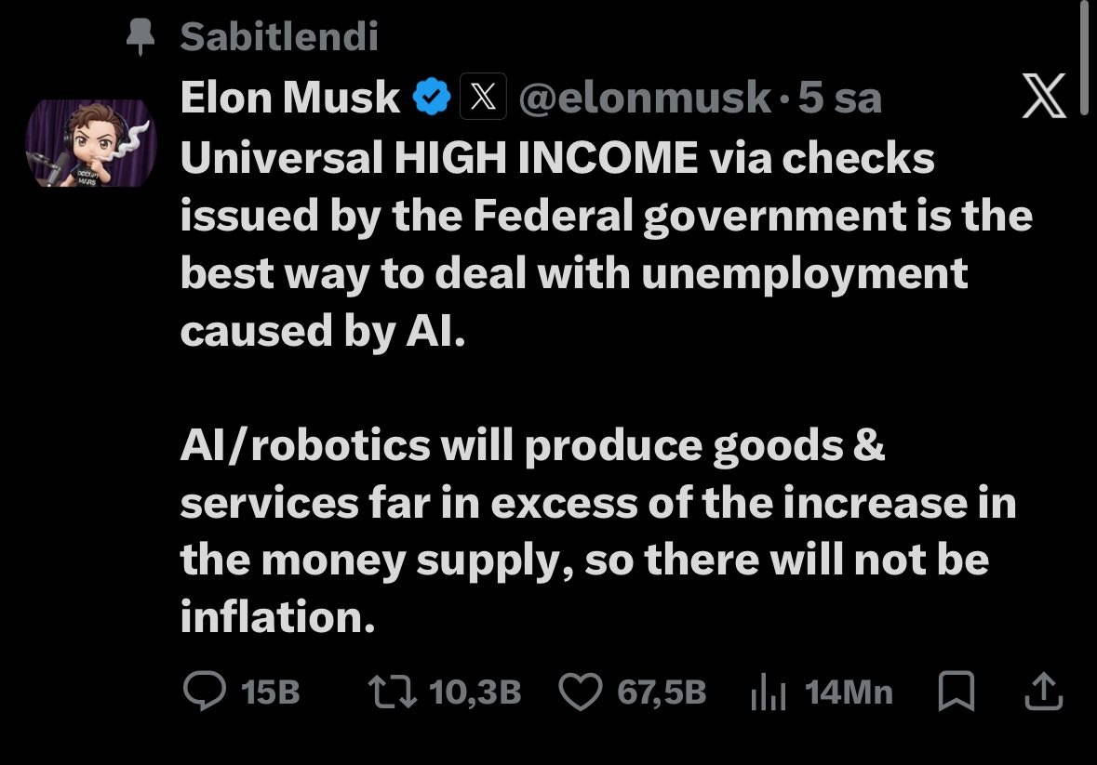Viewport: 1097px width, 765px height.
Task: Open the @elonmusk handle link
Action: [644, 97]
